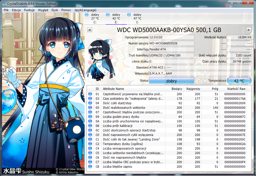The image size is (256, 176).
Task: Click the status orb for attribute 07
Action: (90, 112)
